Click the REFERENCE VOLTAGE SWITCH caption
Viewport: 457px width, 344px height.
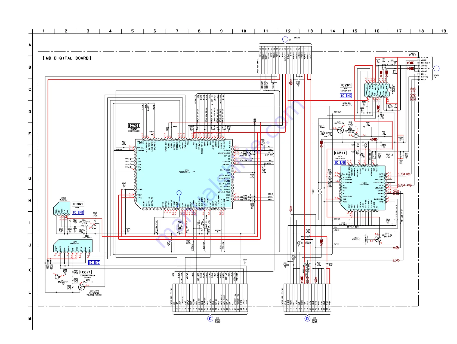tap(94, 294)
